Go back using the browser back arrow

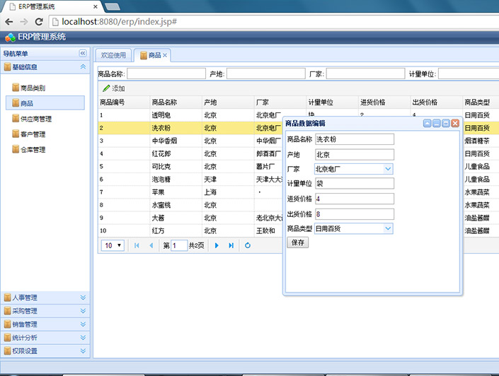pyautogui.click(x=8, y=21)
